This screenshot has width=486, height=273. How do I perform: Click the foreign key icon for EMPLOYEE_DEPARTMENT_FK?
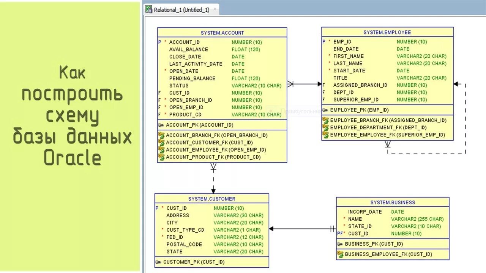pyautogui.click(x=325, y=127)
